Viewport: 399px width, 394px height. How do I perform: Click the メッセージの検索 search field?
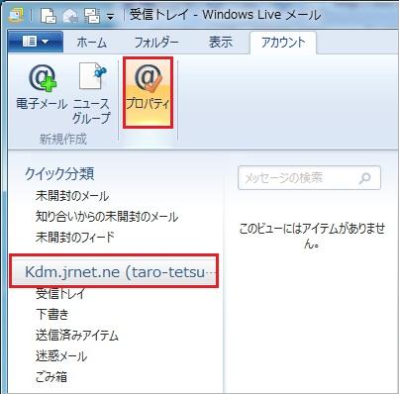coord(309,178)
